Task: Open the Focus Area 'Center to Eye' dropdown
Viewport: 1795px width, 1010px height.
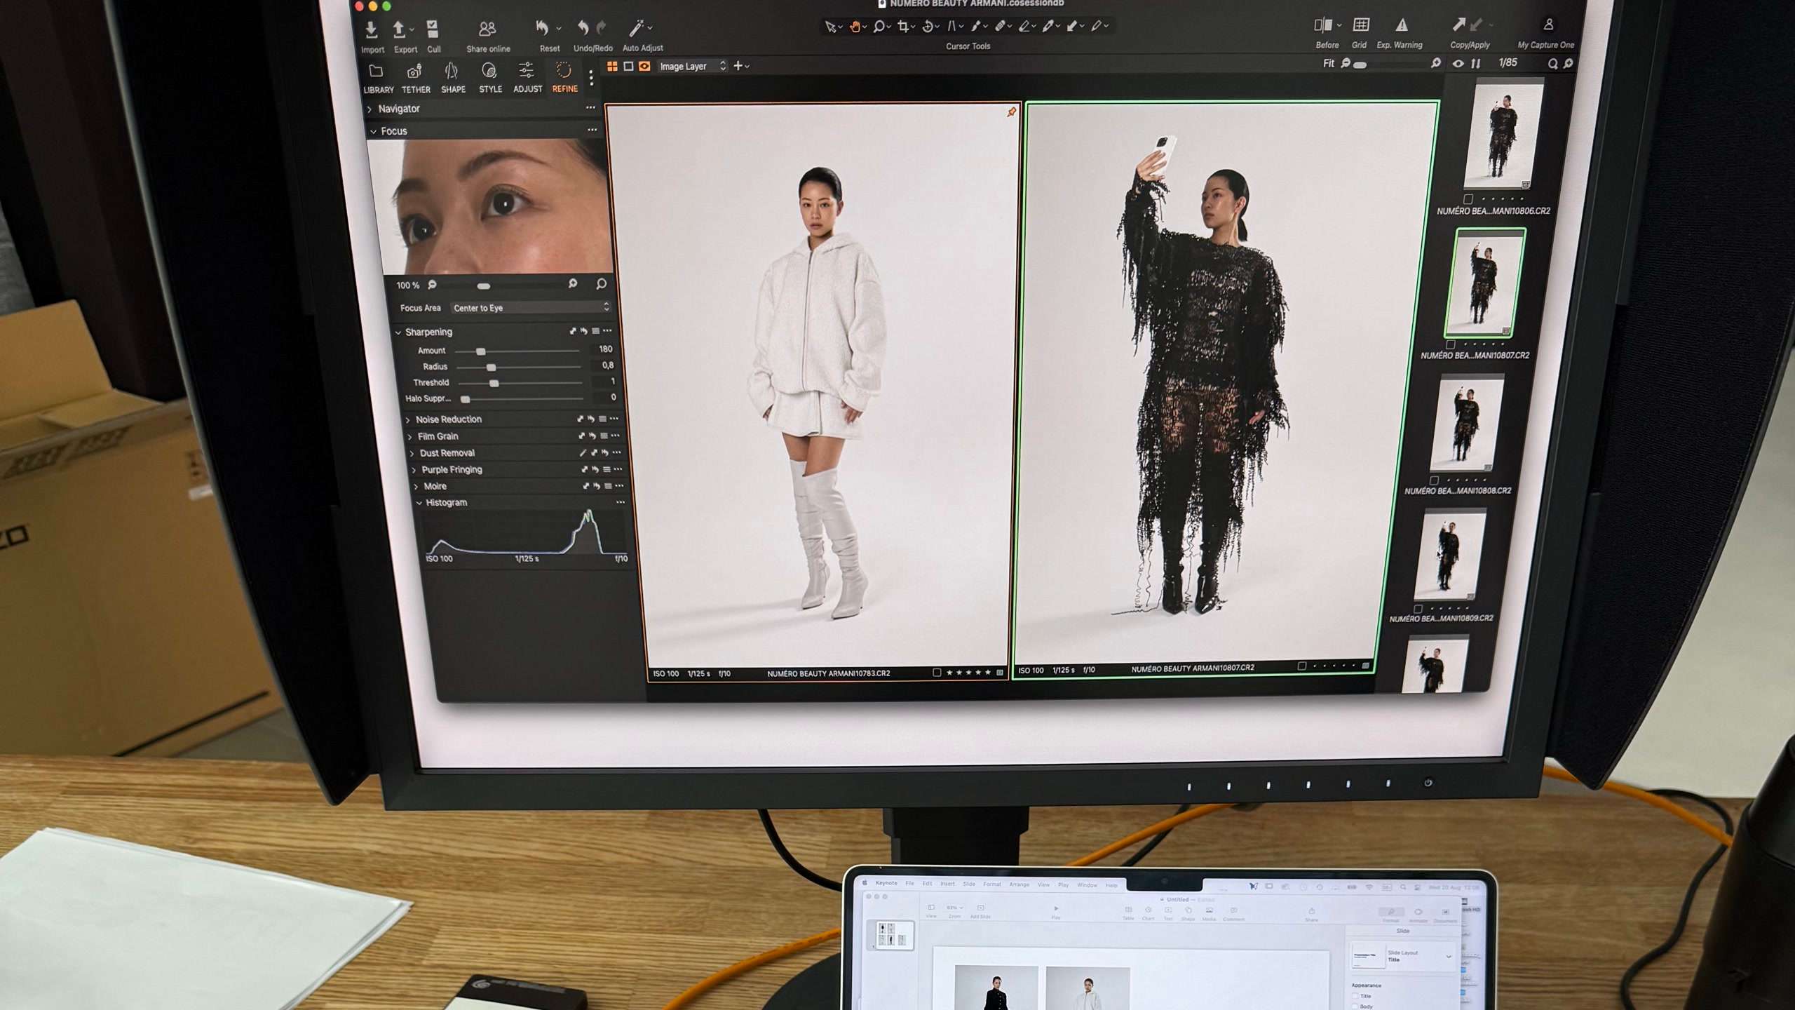Action: 531,308
